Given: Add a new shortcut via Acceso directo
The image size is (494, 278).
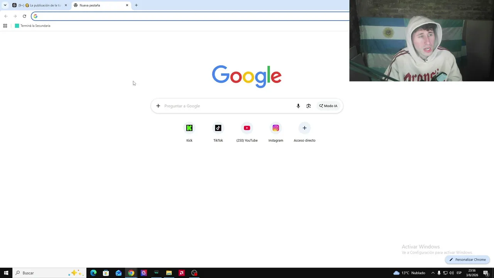Looking at the screenshot, I should 305,132.
